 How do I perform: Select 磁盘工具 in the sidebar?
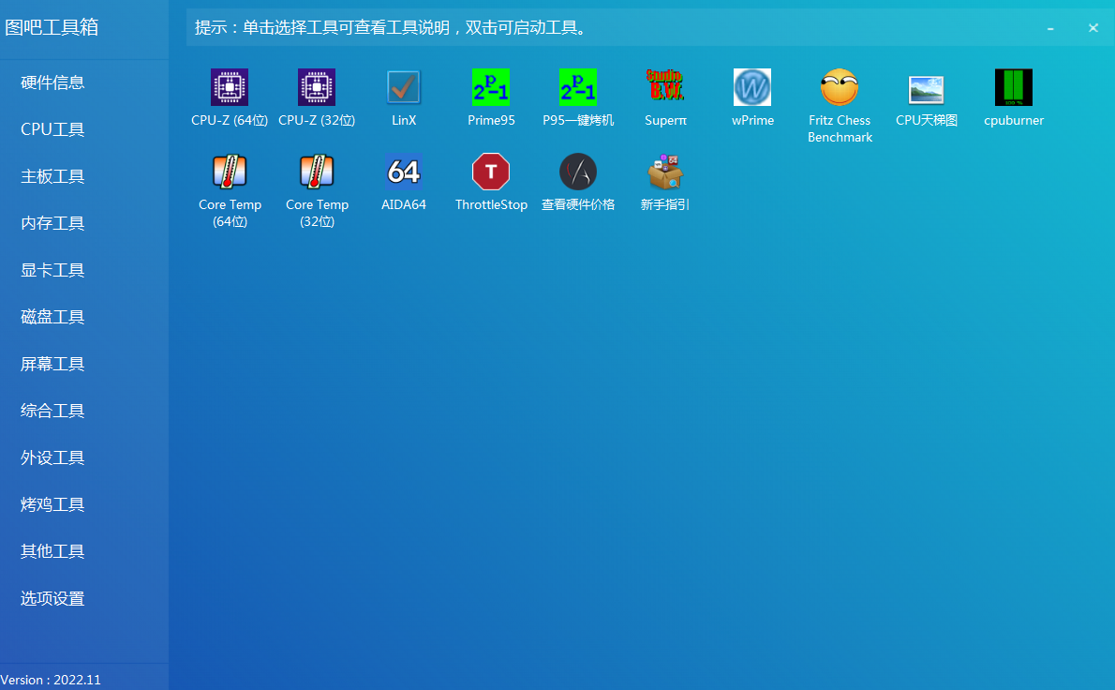52,317
